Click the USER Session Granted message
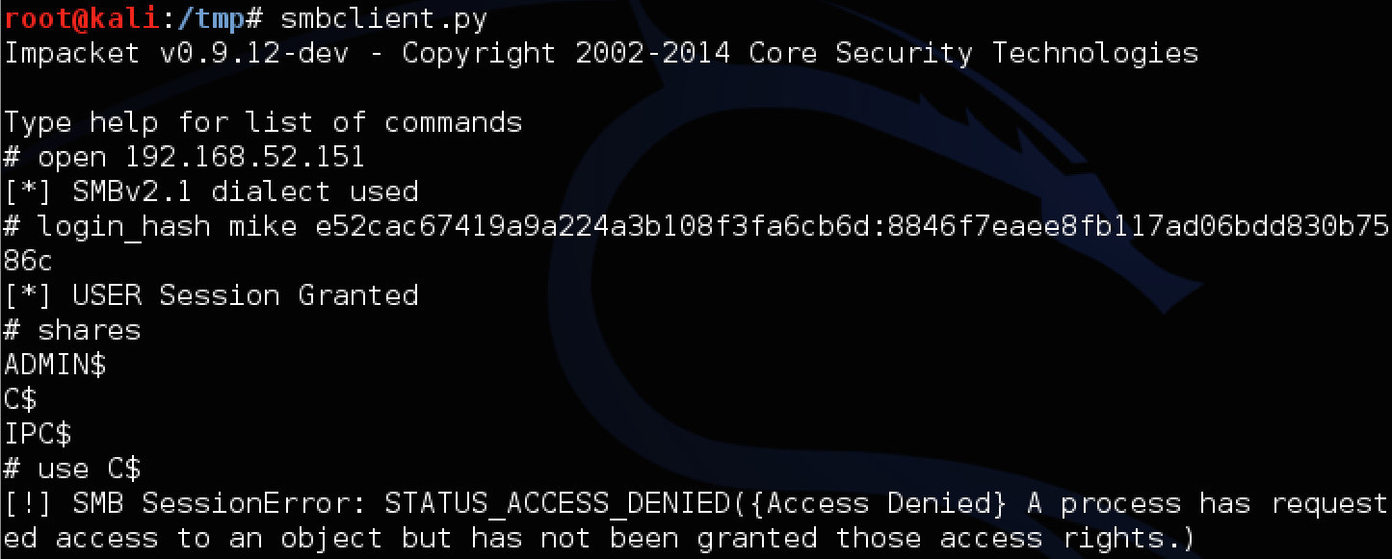This screenshot has height=559, width=1392. click(x=211, y=295)
